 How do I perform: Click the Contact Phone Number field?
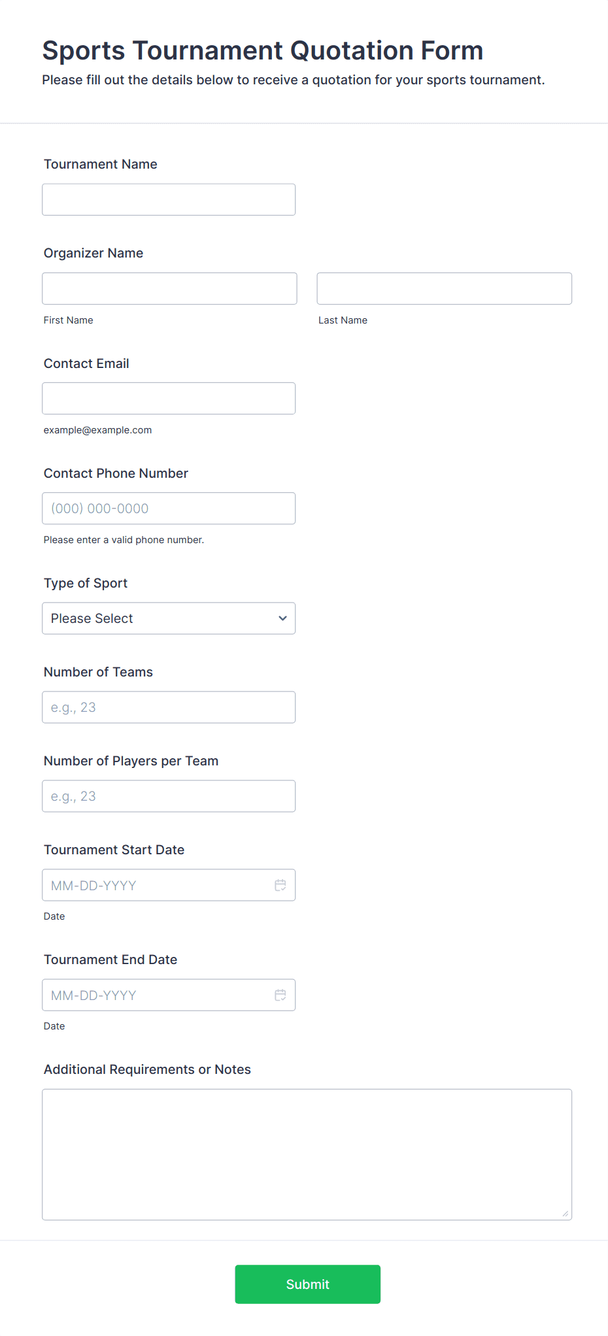click(169, 508)
